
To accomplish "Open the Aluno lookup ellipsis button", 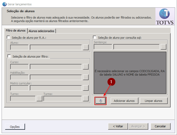I will [x=85, y=47].
